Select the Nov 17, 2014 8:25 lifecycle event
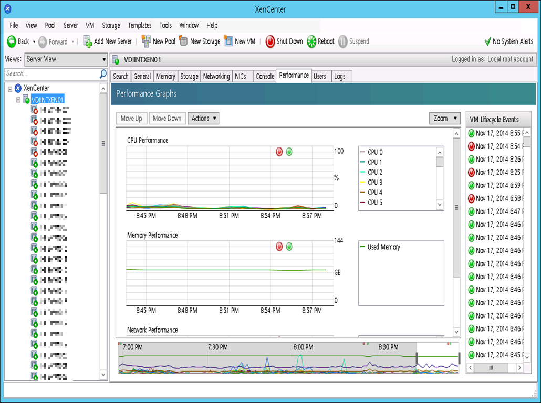 point(495,172)
